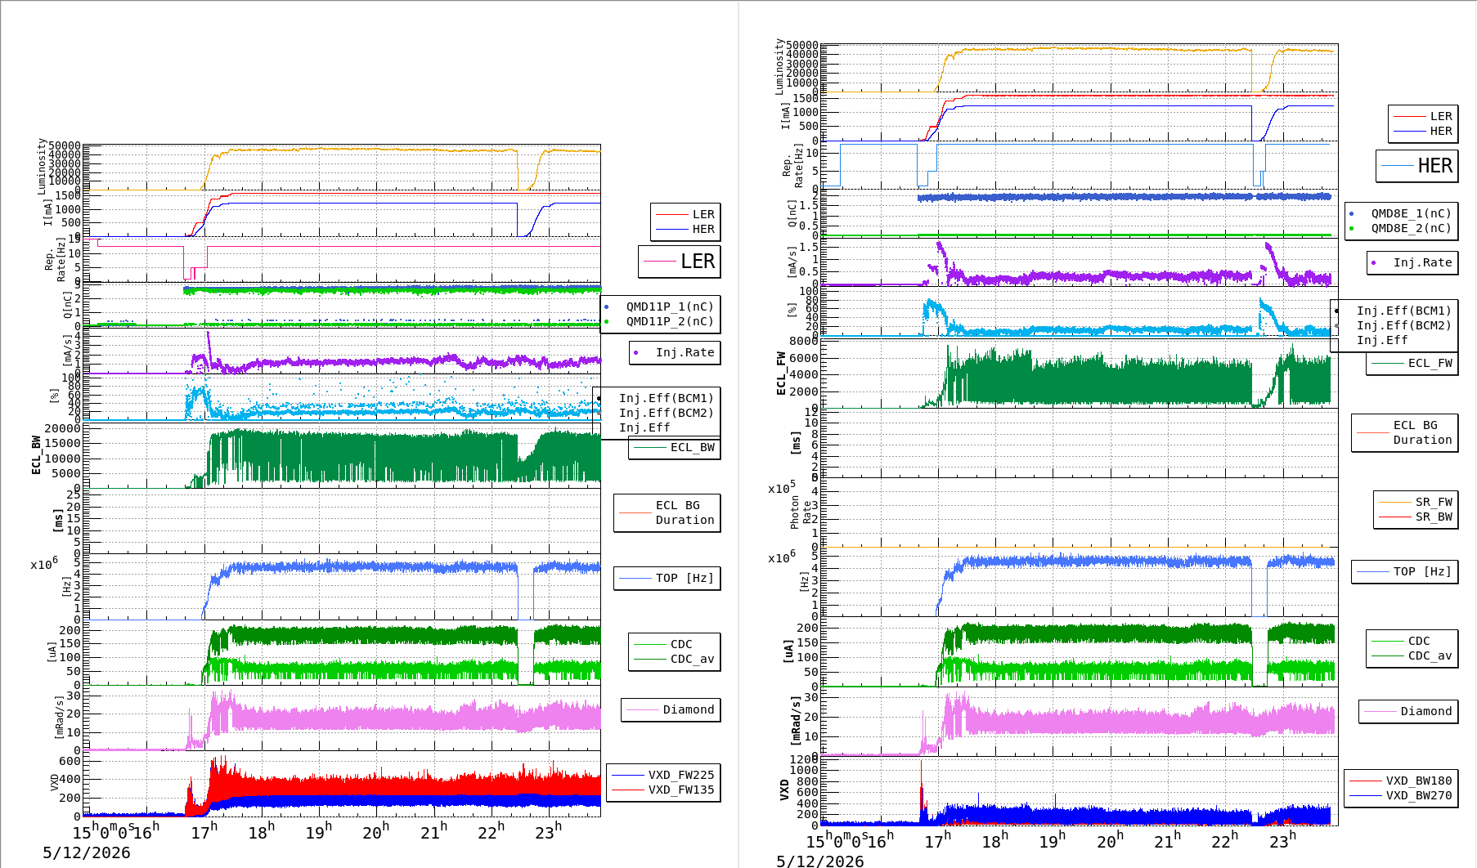1477x868 pixels.
Task: Click the 5/12/2026 date under HER plot
Action: [x=820, y=861]
